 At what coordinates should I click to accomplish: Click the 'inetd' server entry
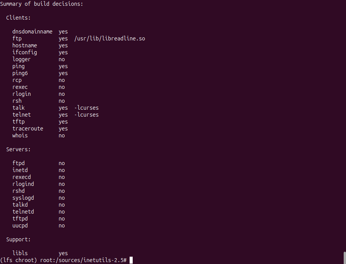(20, 170)
